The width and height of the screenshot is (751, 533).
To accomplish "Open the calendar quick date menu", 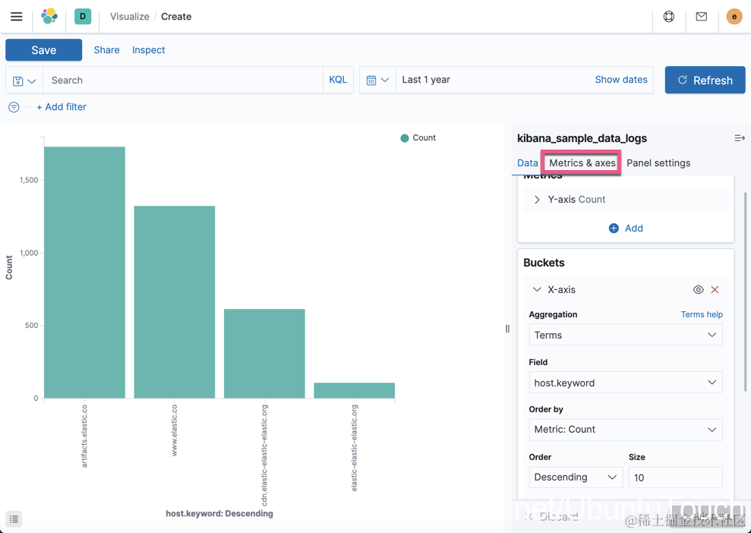I will point(377,80).
